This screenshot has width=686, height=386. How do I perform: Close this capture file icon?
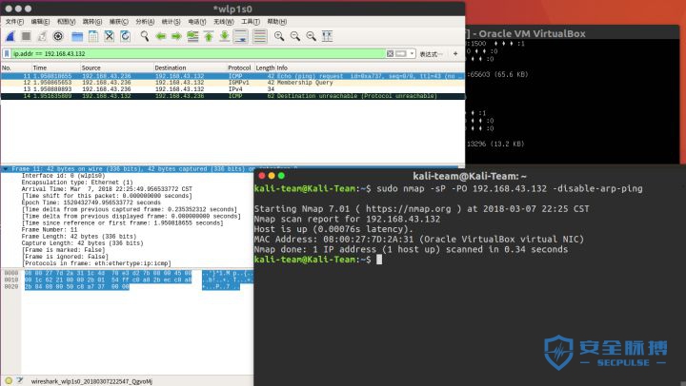coord(109,36)
